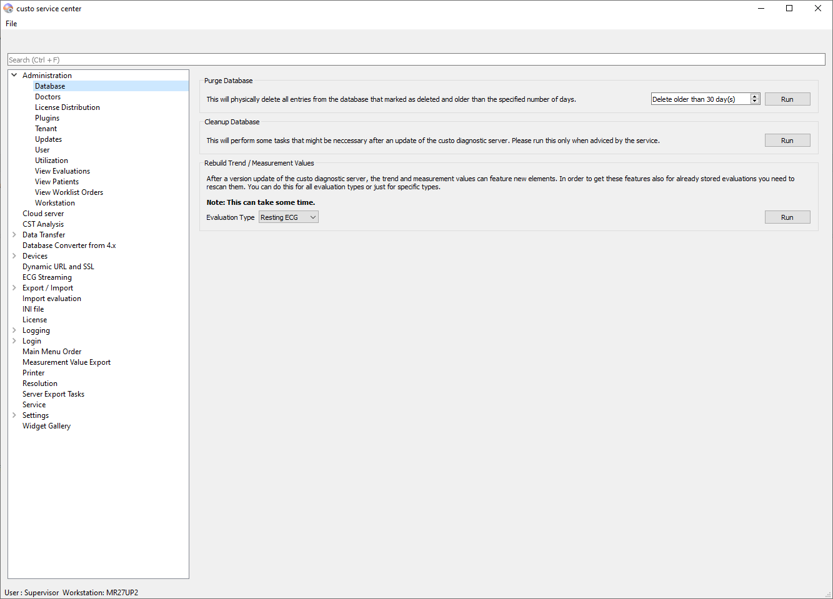833x599 pixels.
Task: Collapse the Administration tree node
Action: coord(14,76)
